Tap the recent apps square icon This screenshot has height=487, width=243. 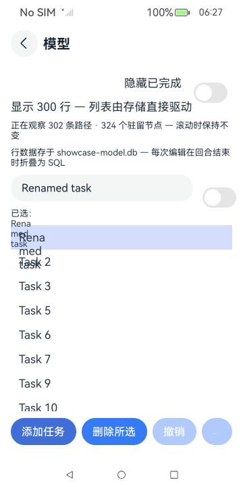174,475
